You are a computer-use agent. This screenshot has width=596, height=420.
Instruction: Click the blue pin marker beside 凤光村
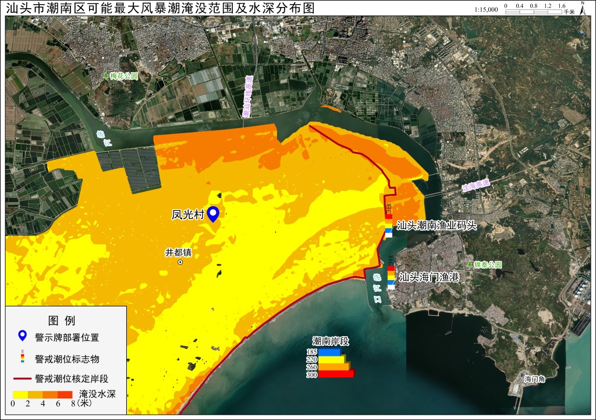[x=213, y=214]
